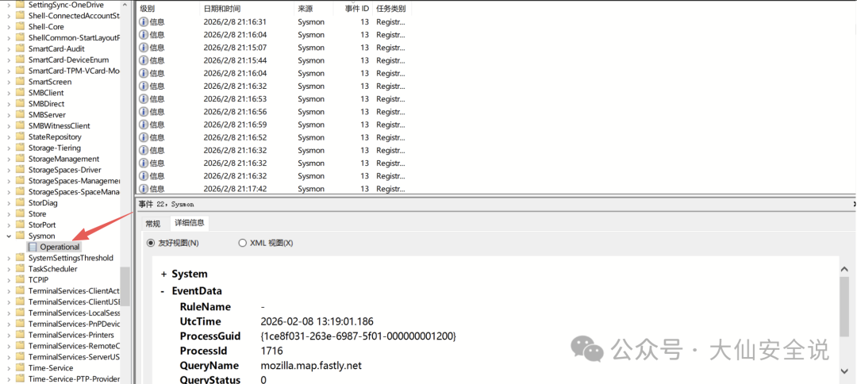857x384 pixels.
Task: Click info icon of the 21:17:42 event
Action: (144, 189)
